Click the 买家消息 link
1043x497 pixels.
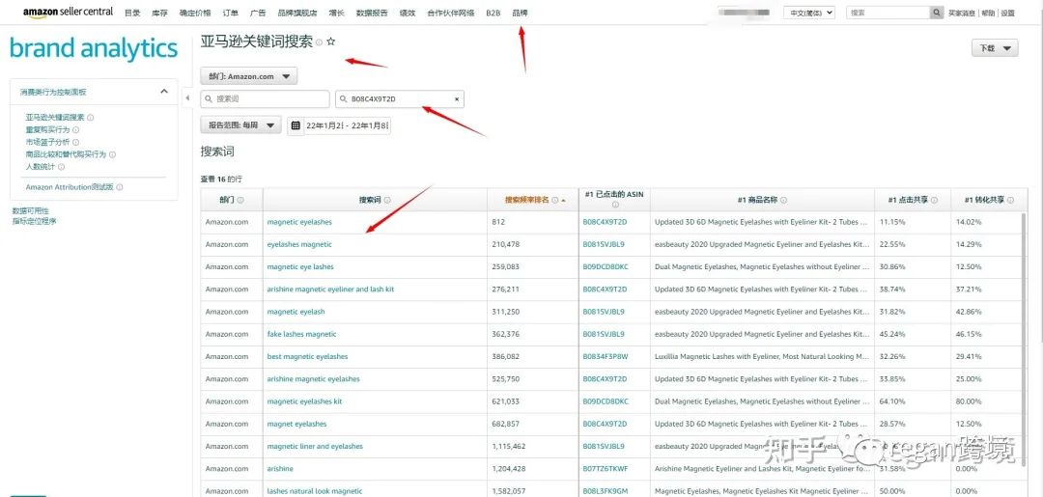coord(961,14)
